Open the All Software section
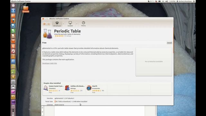The height and width of the screenshot is (116, 206). [x=57, y=24]
